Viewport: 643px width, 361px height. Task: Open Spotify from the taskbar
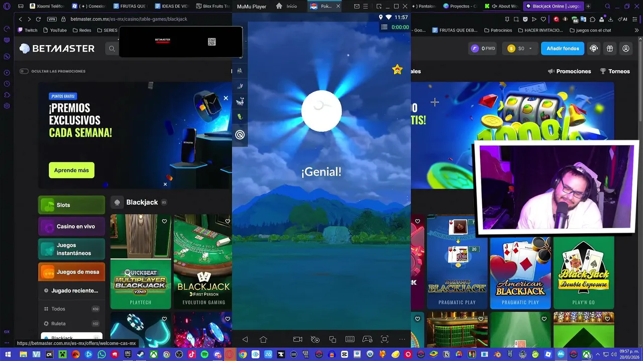(x=204, y=354)
